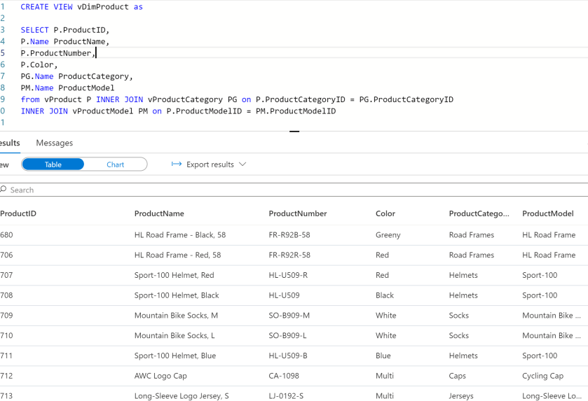Viewport: 588px width, 401px height.
Task: Click the Sport-100 Helmet, Blue cell
Action: pyautogui.click(x=175, y=356)
